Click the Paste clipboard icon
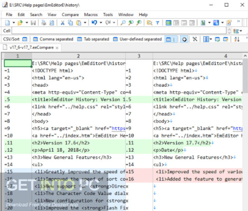The width and height of the screenshot is (248, 211). pos(79,23)
